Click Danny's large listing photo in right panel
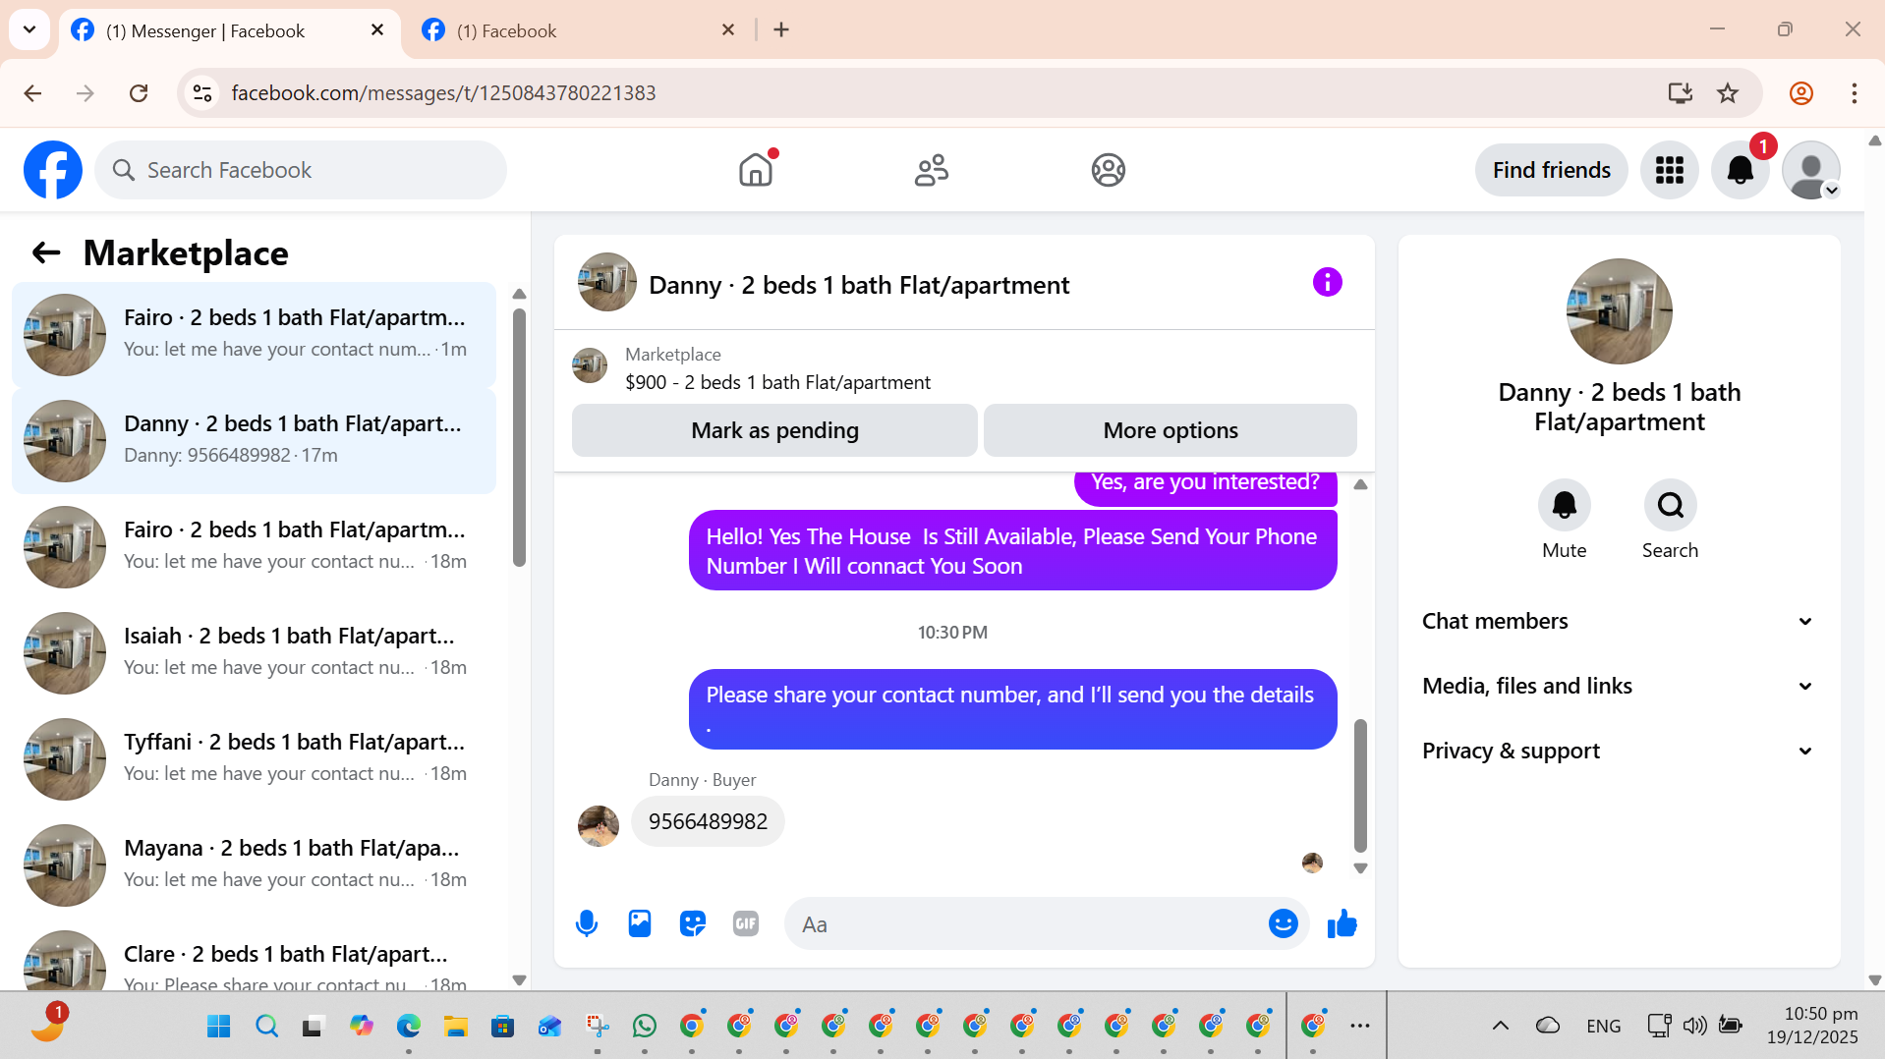Image resolution: width=1885 pixels, height=1059 pixels. pos(1619,311)
